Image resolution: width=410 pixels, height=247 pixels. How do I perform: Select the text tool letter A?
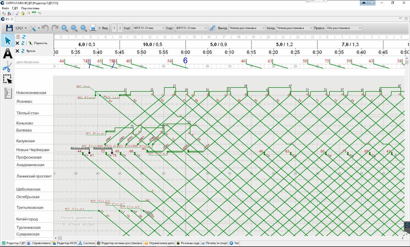8,53
